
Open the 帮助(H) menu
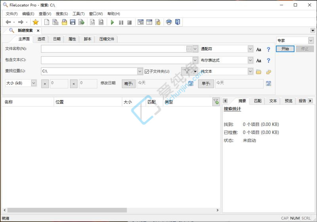pyautogui.click(x=114, y=14)
